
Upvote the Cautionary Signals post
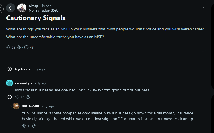click(x=8, y=47)
